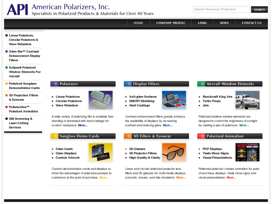The height and width of the screenshot is (204, 272).
Task: Click the Turbo Props bullet text
Action: point(212,101)
